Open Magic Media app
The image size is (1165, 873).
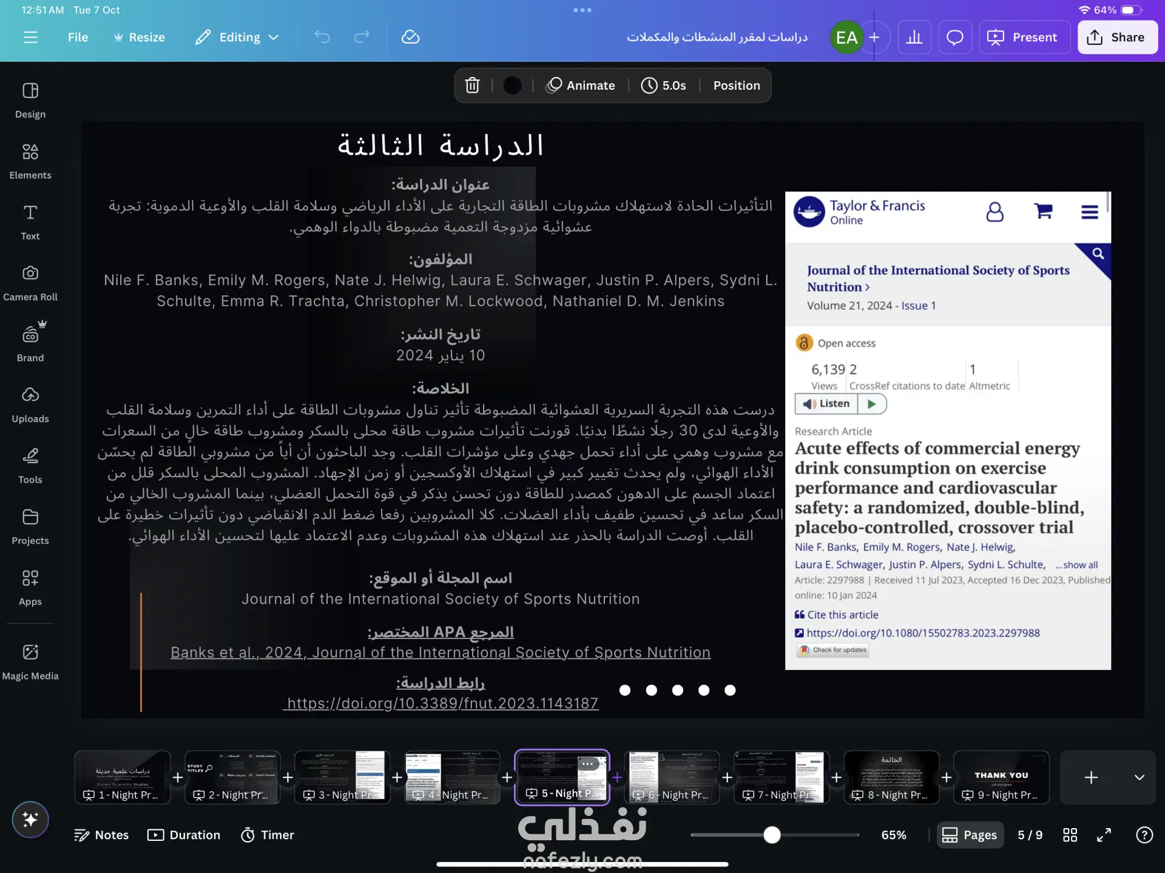(30, 661)
